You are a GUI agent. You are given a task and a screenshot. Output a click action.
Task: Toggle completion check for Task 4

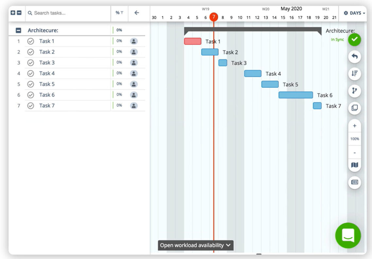(x=31, y=73)
